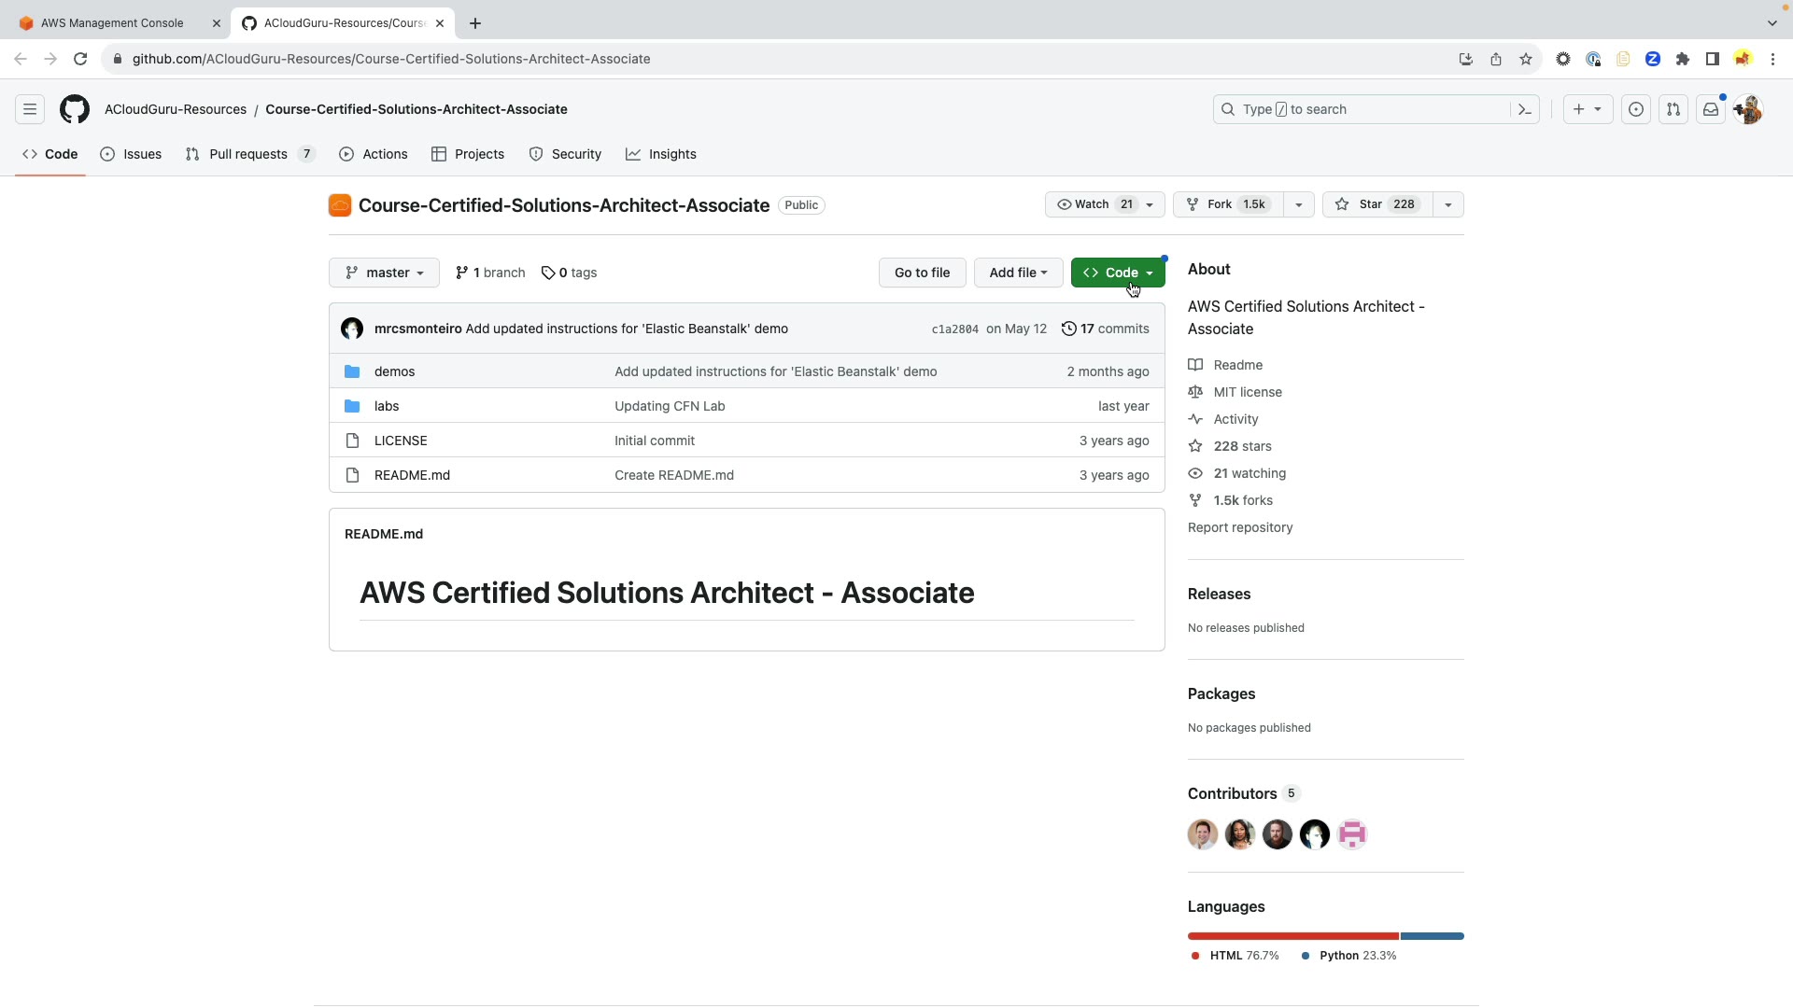The height and width of the screenshot is (1008, 1793).
Task: Open the command palette icon
Action: [1524, 109]
